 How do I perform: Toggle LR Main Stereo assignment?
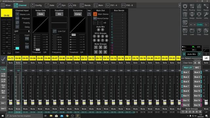coord(95,14)
